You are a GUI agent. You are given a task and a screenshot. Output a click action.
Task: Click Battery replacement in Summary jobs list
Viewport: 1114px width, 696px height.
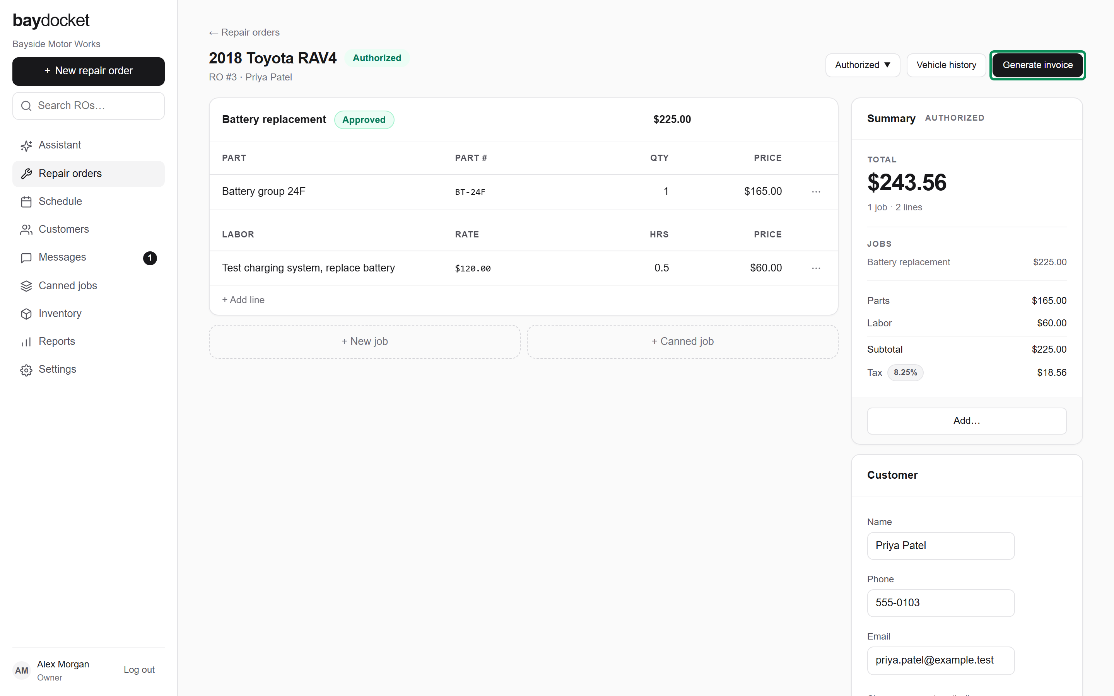point(908,262)
